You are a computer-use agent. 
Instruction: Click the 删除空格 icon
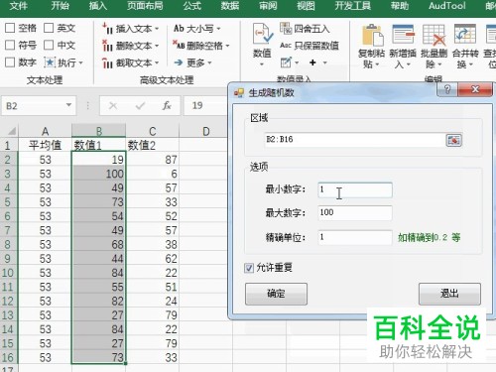coord(179,46)
